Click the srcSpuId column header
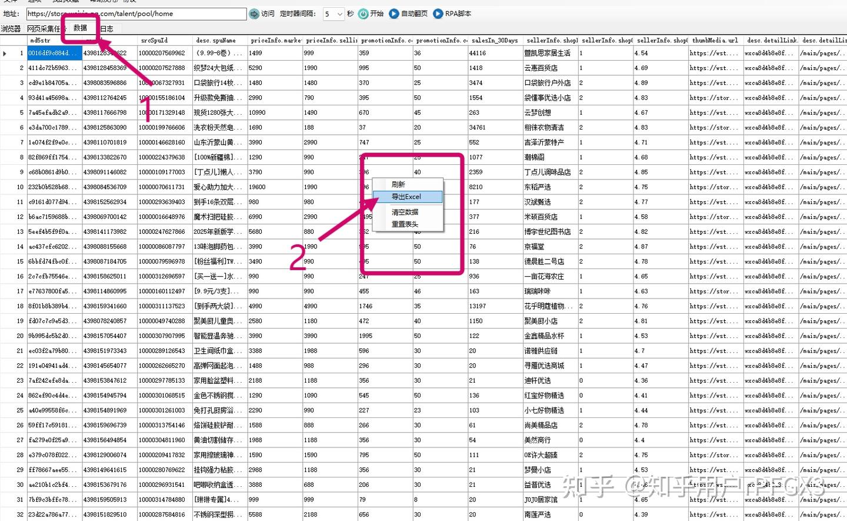Image resolution: width=847 pixels, height=521 pixels. coord(165,40)
